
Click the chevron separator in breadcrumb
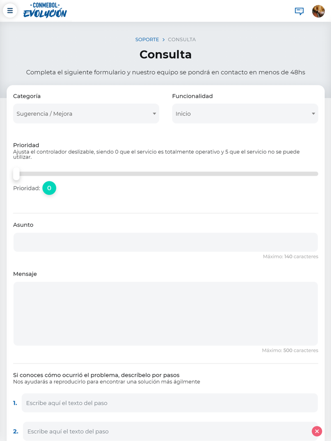[164, 40]
